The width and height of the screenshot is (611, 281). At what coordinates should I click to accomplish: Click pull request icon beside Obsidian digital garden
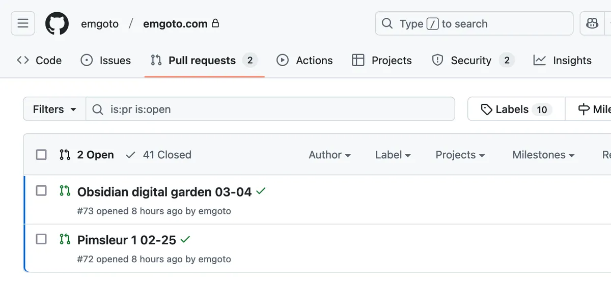pos(65,191)
